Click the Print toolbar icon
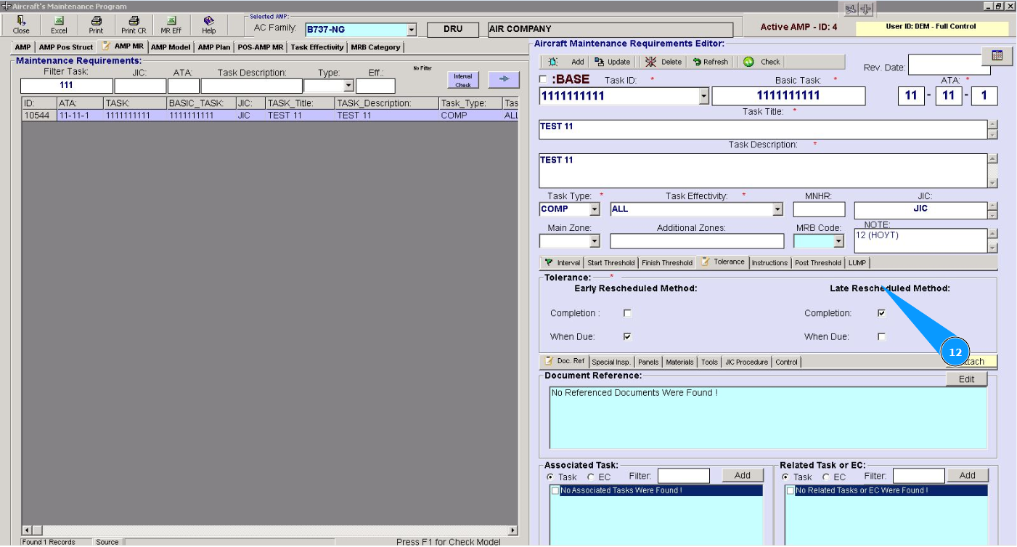 coord(96,25)
